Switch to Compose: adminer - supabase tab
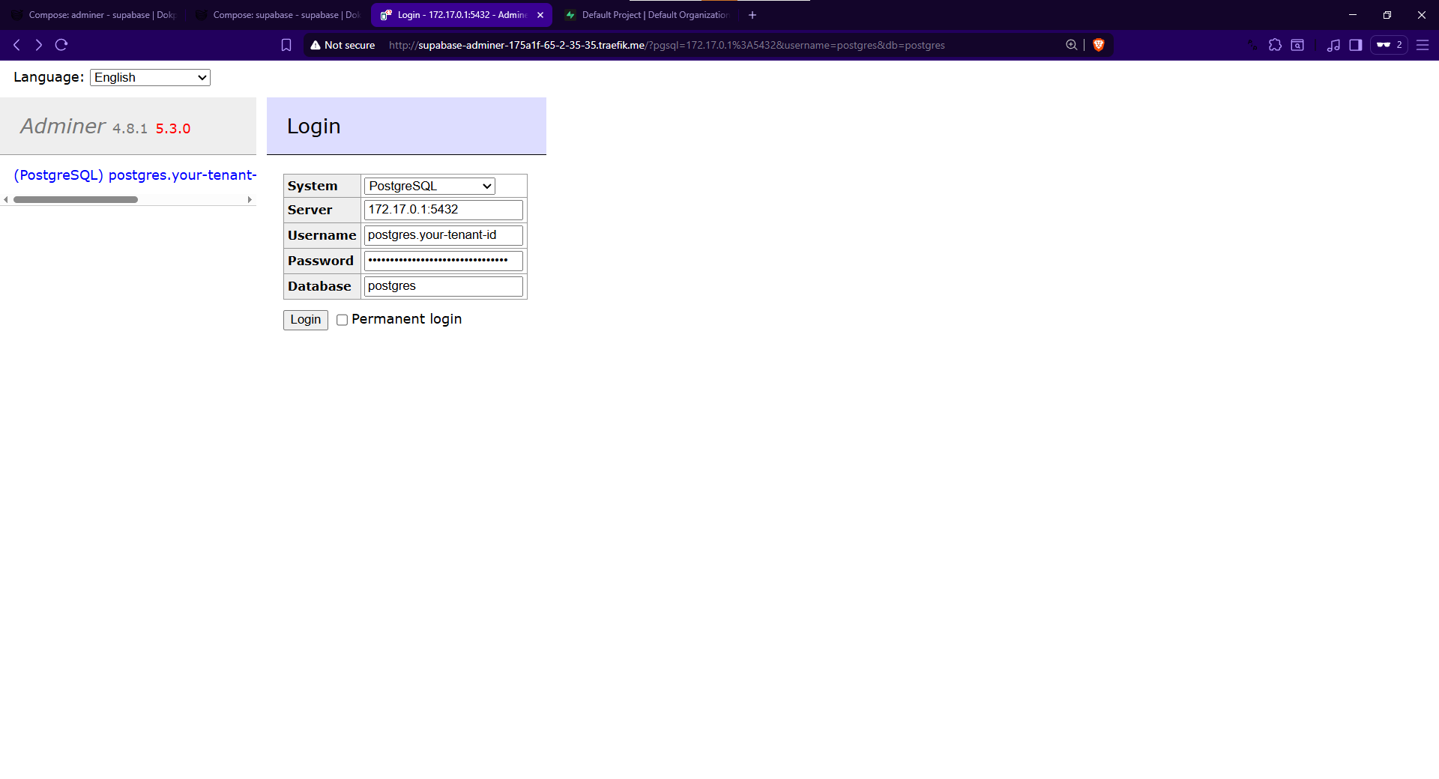 94,15
